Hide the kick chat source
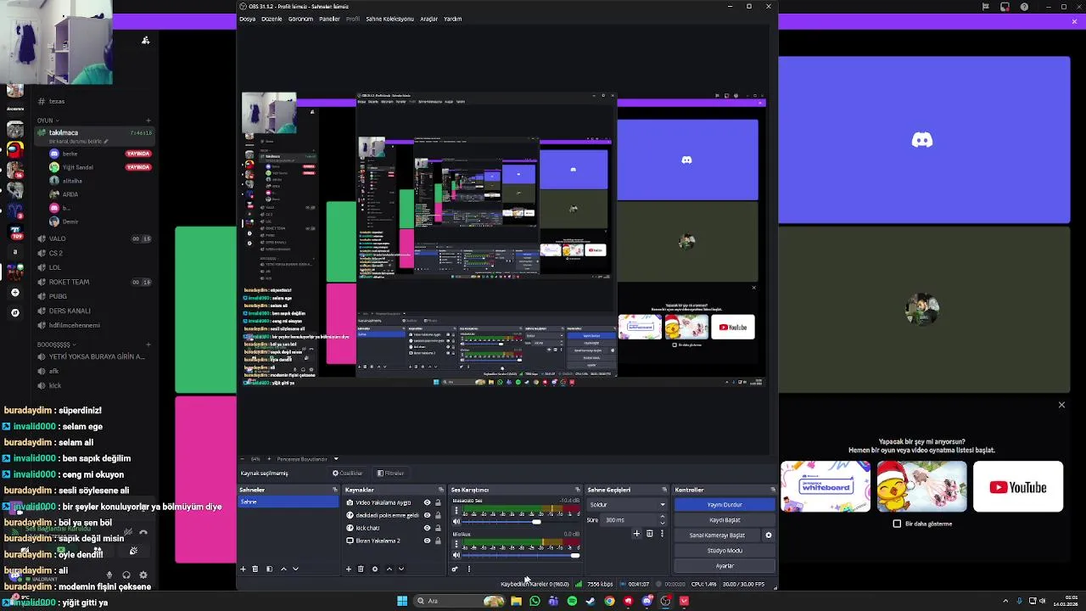The width and height of the screenshot is (1086, 611). (x=427, y=528)
